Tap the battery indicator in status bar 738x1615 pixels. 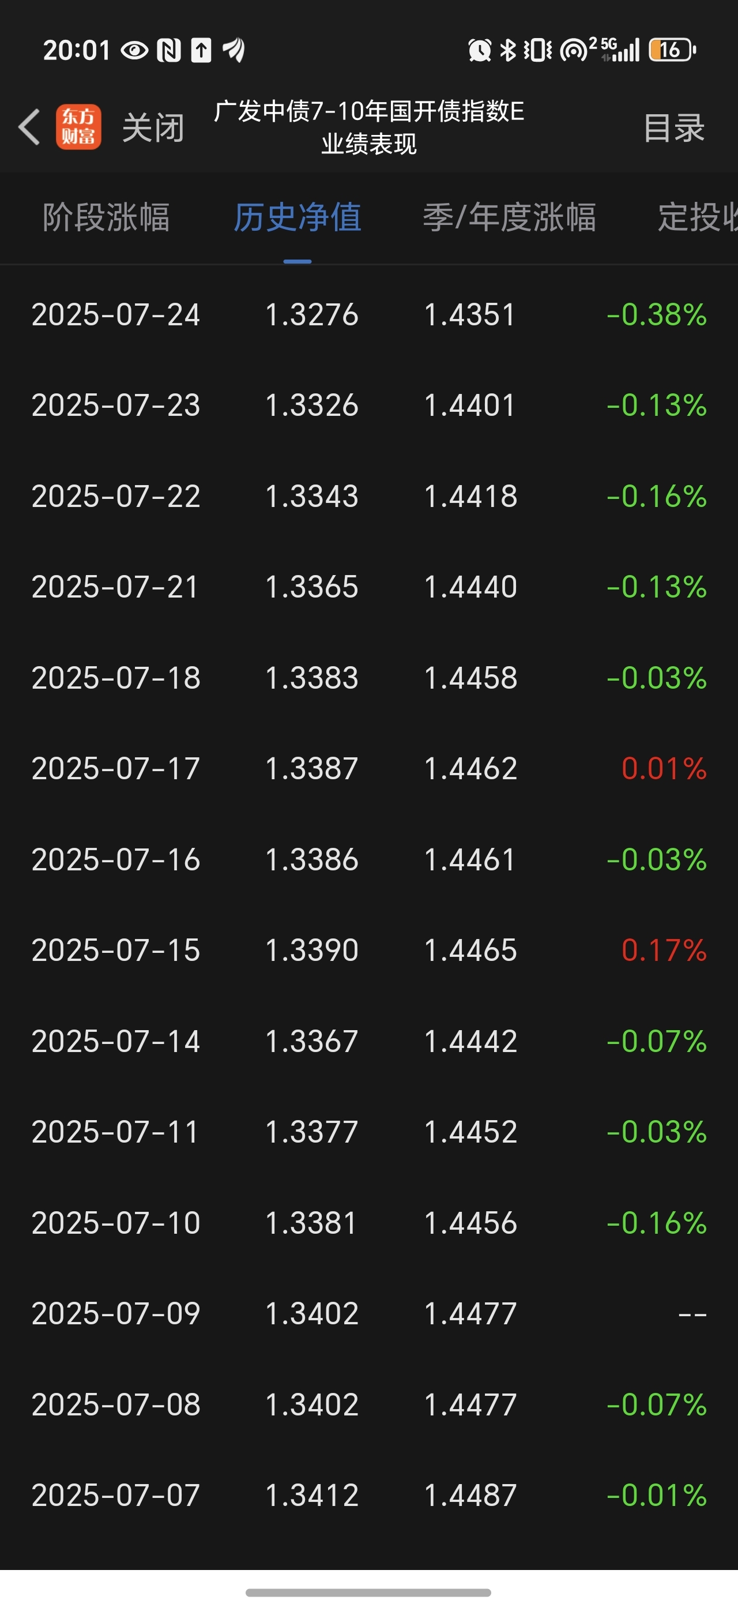pos(672,50)
